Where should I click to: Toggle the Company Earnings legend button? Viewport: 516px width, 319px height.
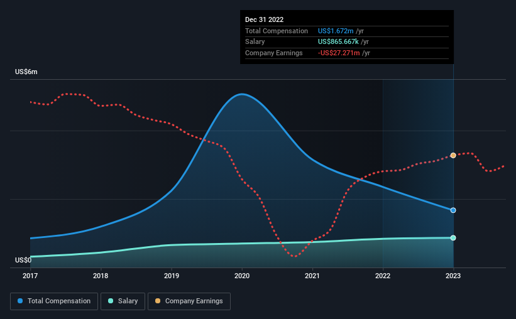pyautogui.click(x=189, y=301)
